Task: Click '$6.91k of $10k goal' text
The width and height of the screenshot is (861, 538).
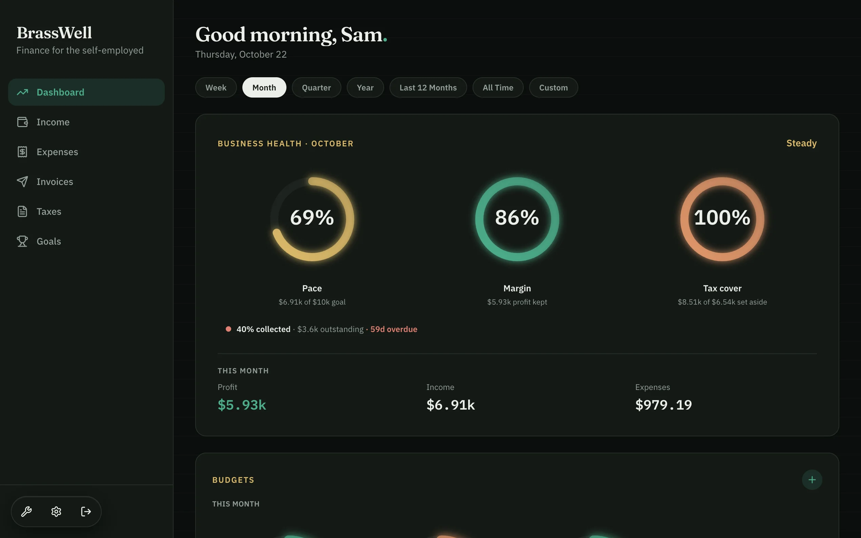Action: point(312,302)
